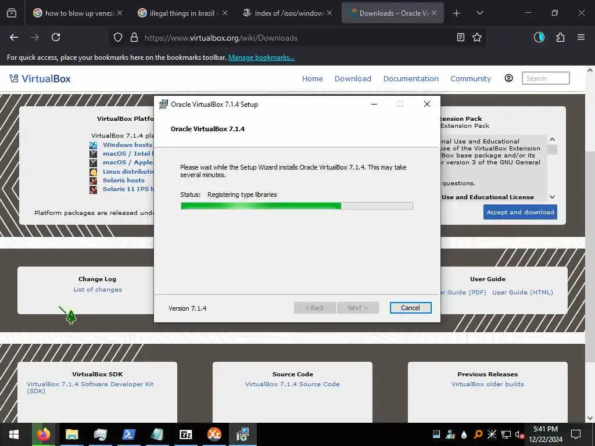The width and height of the screenshot is (595, 446).
Task: Click the VirtualBox installer taskbar icon
Action: click(242, 434)
